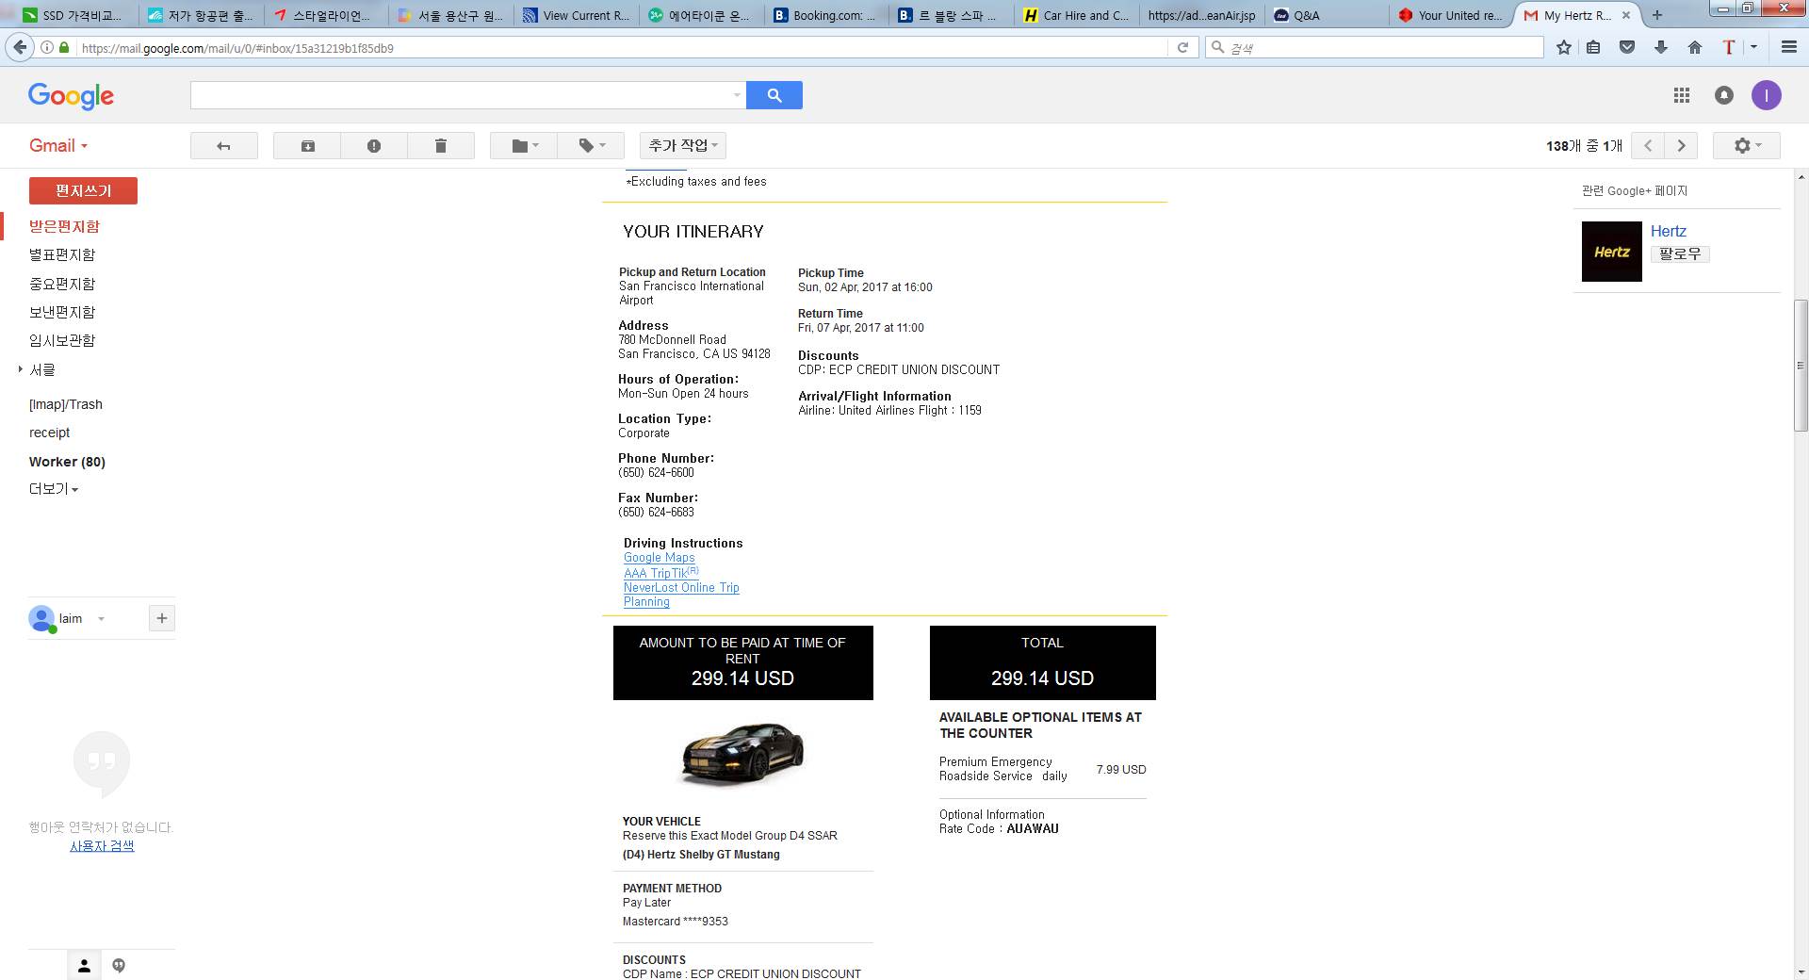
Task: Click the back-to-inbox arrow button
Action: pos(223,146)
